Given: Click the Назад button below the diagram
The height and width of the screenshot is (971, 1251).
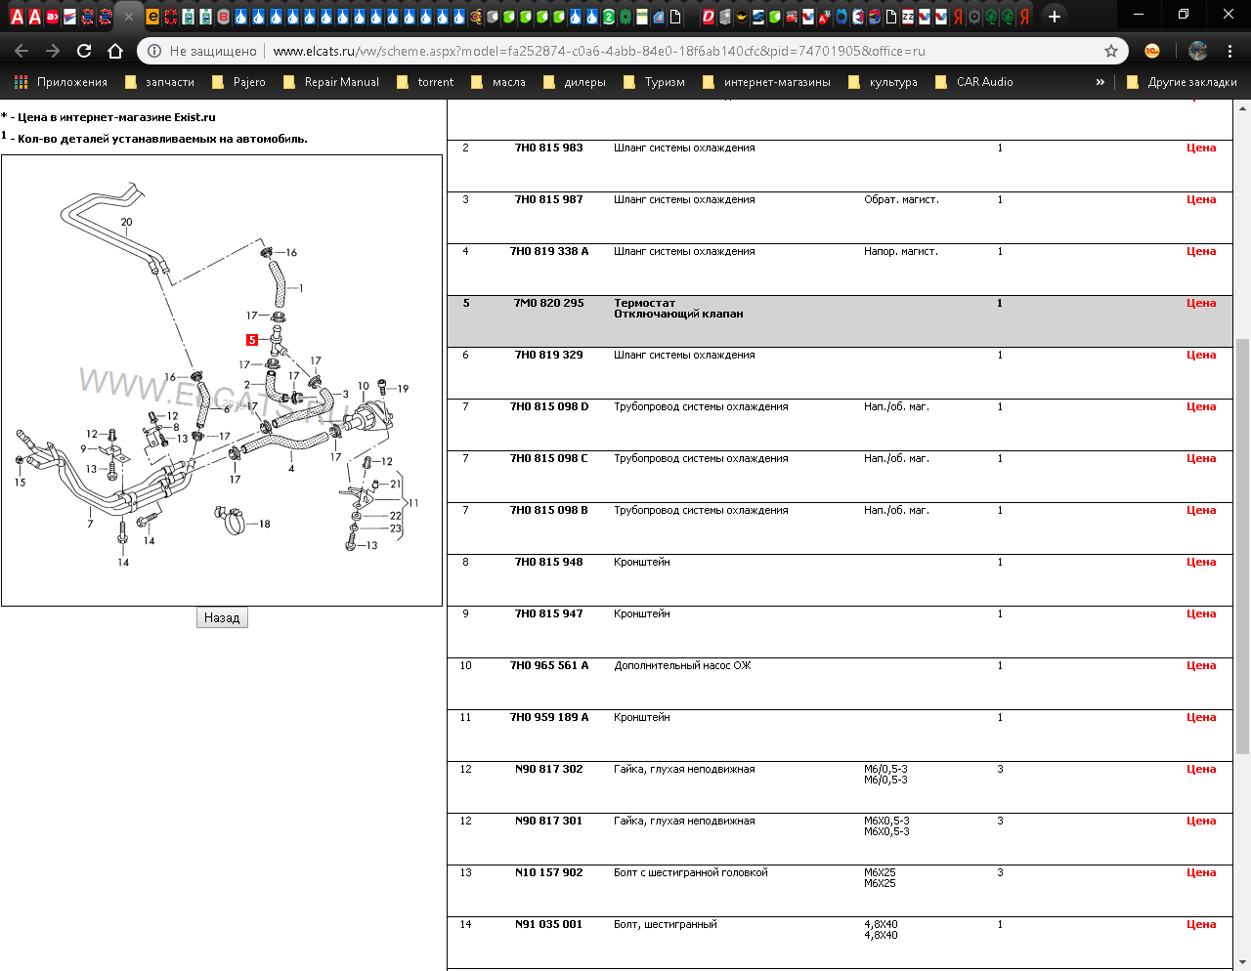Looking at the screenshot, I should click(222, 617).
